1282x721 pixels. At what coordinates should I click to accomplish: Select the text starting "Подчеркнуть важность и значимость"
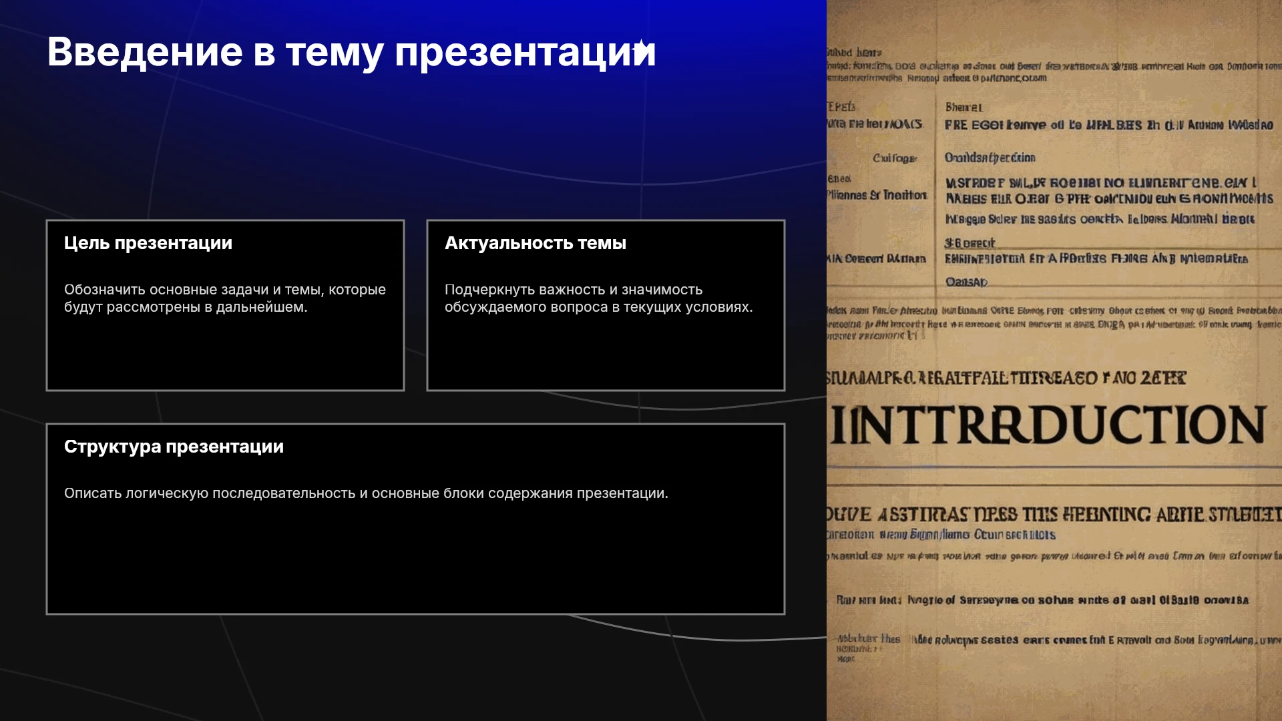coord(598,298)
